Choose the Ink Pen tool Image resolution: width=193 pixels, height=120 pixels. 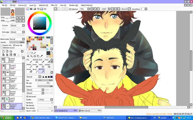pos(41,71)
